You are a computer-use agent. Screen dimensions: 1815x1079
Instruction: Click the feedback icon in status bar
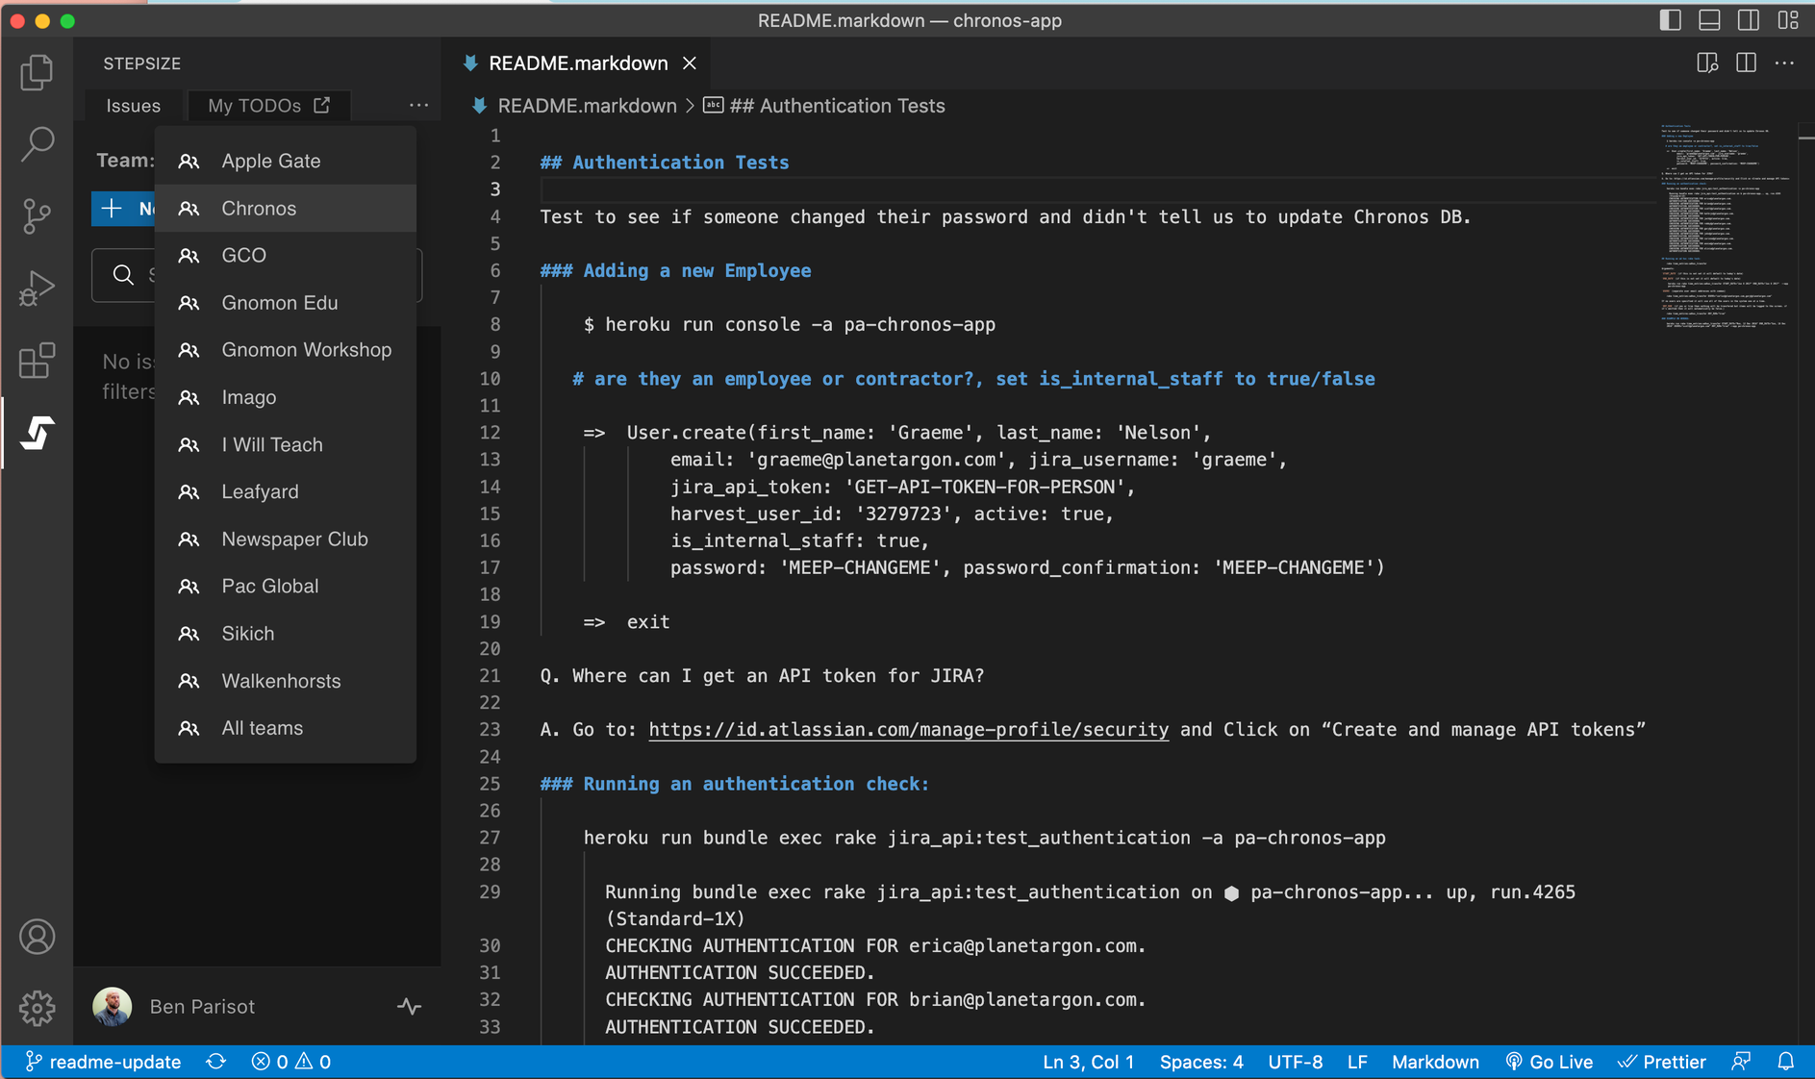pos(1741,1062)
